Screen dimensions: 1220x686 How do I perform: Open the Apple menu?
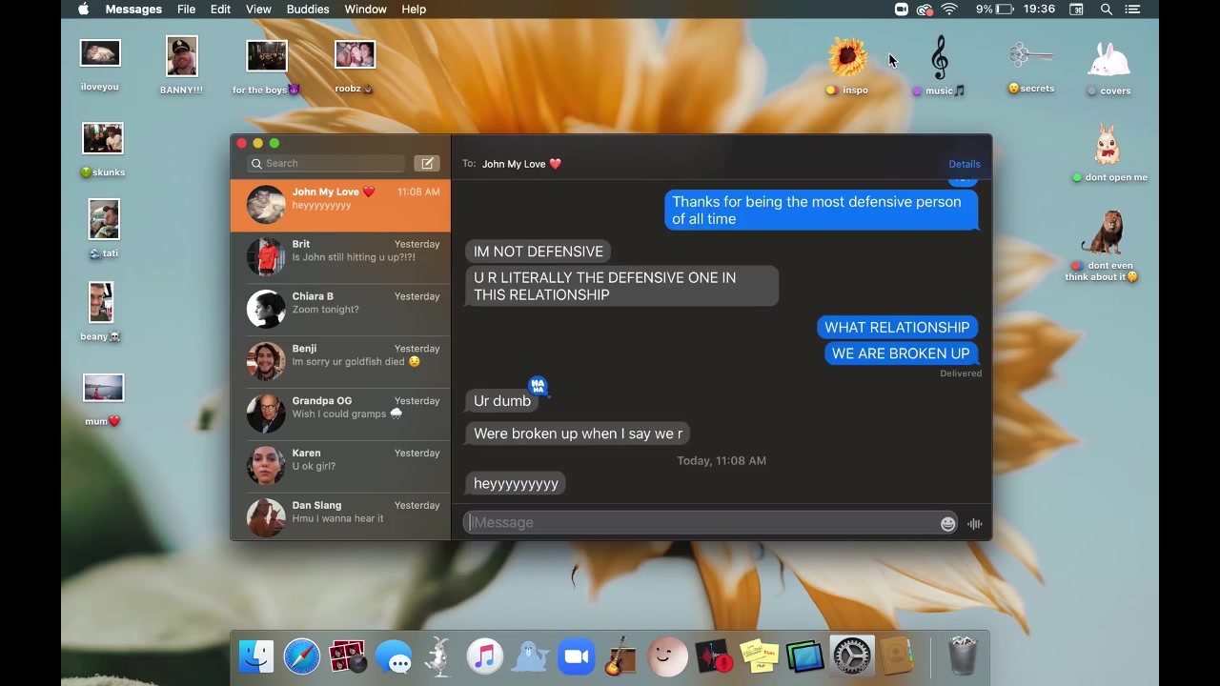(x=84, y=10)
